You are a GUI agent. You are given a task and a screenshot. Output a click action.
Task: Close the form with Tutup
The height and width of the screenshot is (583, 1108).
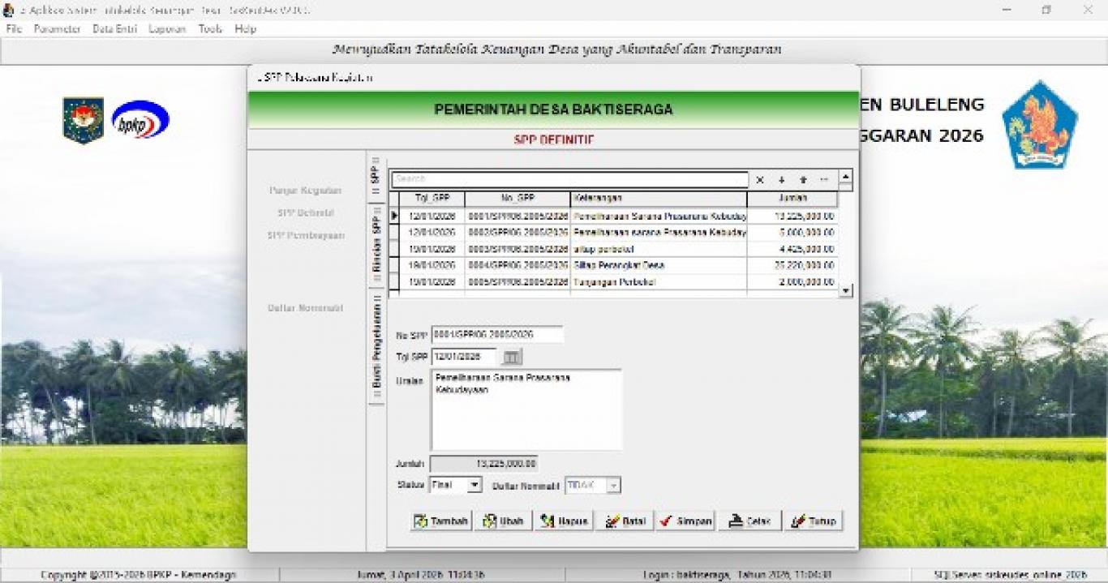pyautogui.click(x=813, y=521)
